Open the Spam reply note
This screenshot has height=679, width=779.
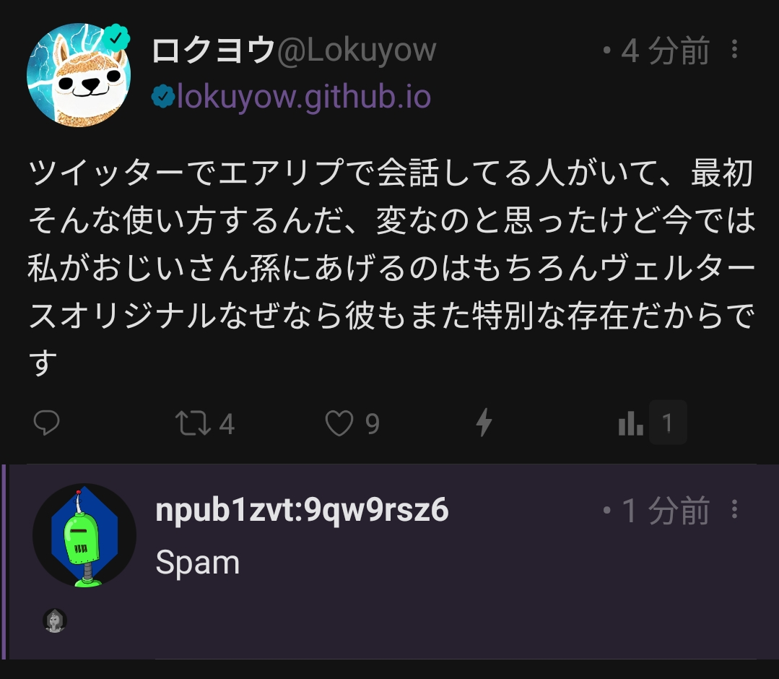click(x=198, y=563)
